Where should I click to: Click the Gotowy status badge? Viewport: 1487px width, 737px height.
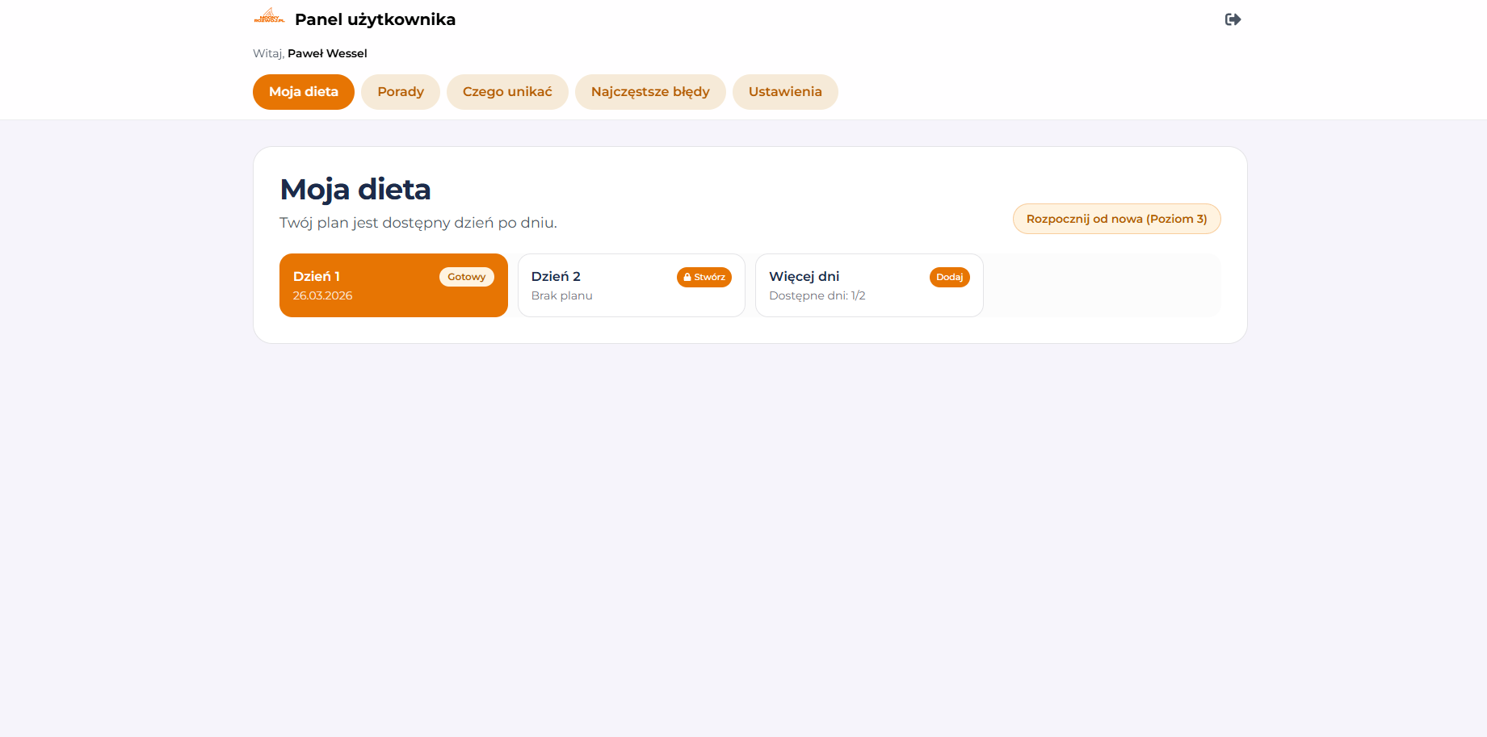[x=467, y=277]
